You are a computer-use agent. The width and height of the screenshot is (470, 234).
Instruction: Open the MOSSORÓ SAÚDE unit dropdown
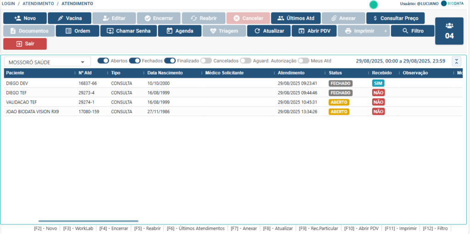[47, 62]
